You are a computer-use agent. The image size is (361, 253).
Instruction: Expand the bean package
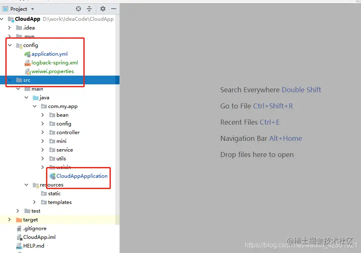click(43, 115)
